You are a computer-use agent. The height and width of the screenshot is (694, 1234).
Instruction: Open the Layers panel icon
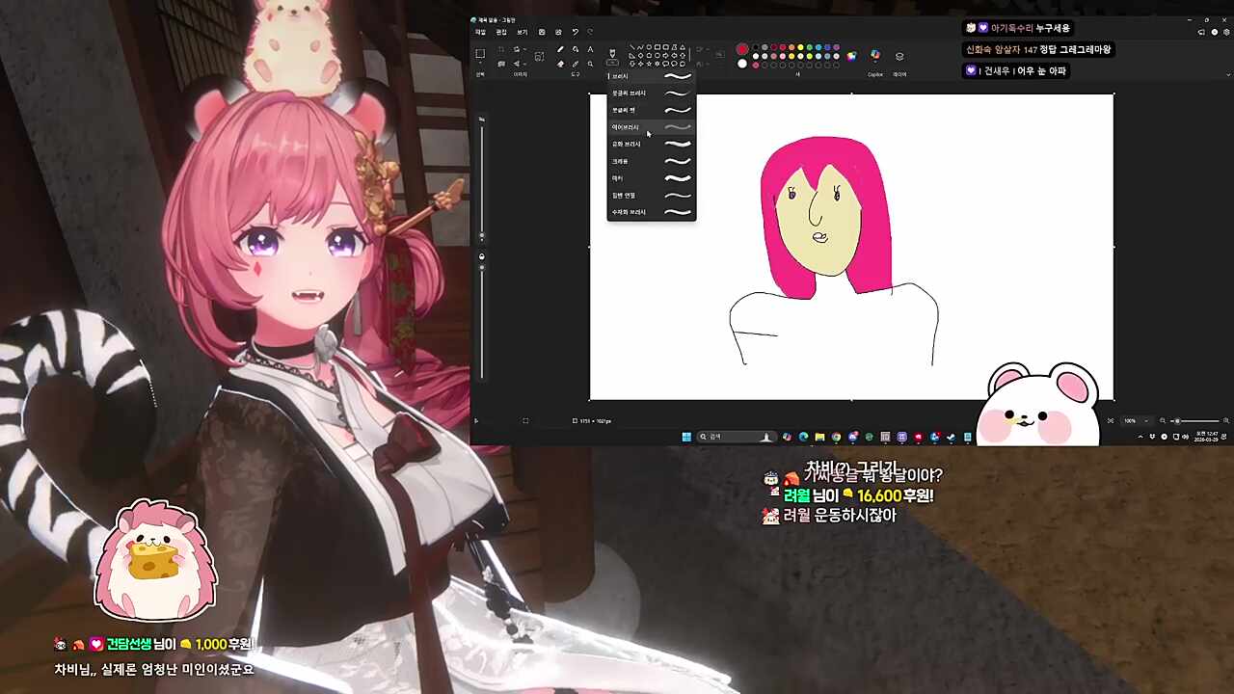coord(899,57)
